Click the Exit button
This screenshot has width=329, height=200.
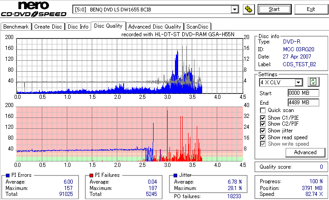pyautogui.click(x=311, y=10)
